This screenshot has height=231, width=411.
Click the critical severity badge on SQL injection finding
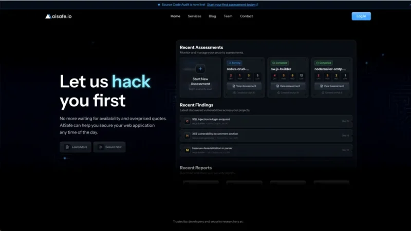pos(187,121)
